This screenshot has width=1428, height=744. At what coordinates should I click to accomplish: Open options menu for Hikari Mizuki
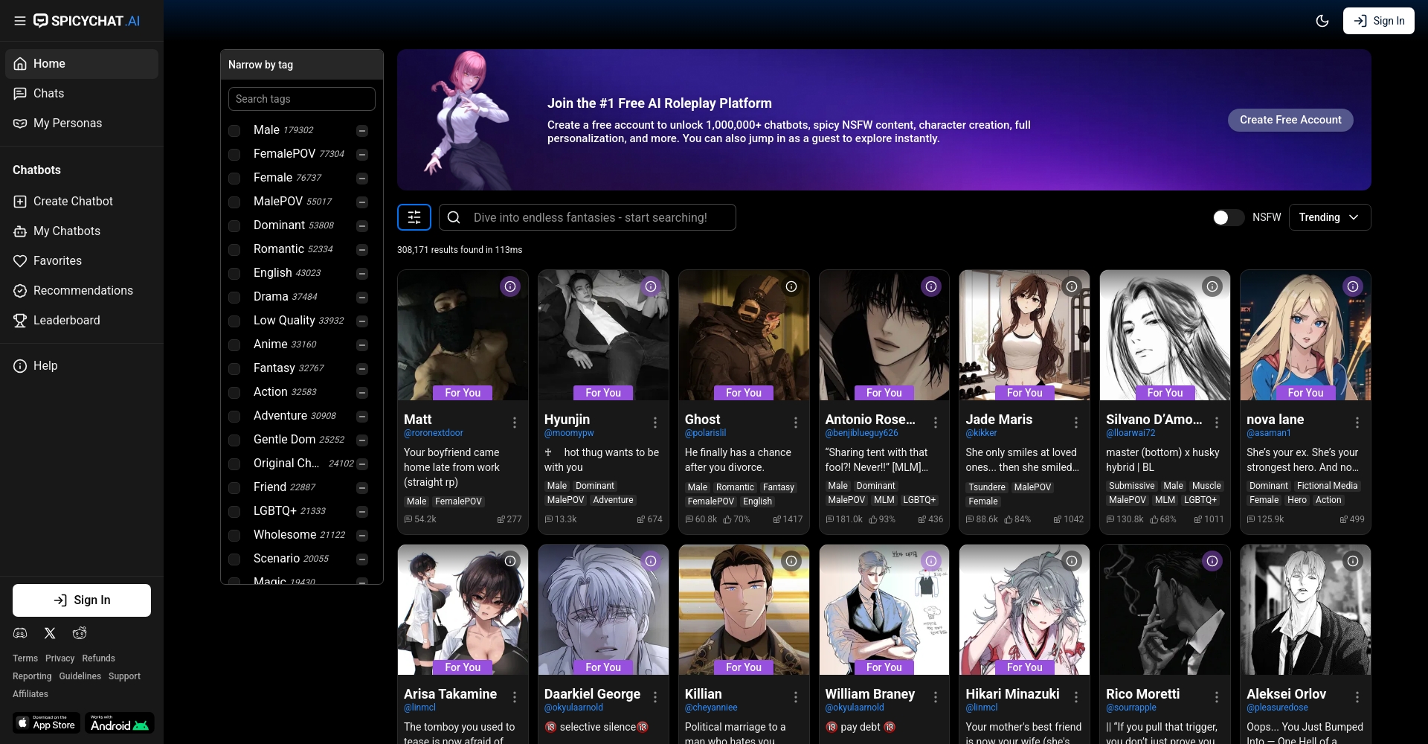click(1076, 697)
